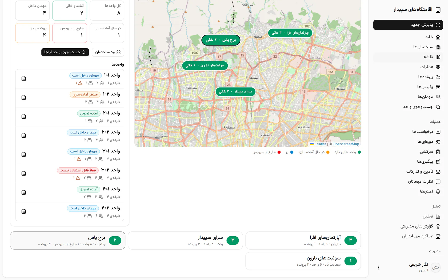Click the calendar icon for واحد ۴۰۱

point(24,192)
